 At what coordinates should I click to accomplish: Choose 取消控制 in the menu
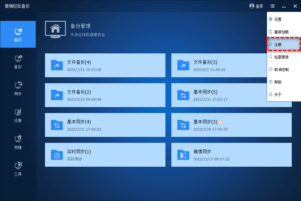pos(281,69)
